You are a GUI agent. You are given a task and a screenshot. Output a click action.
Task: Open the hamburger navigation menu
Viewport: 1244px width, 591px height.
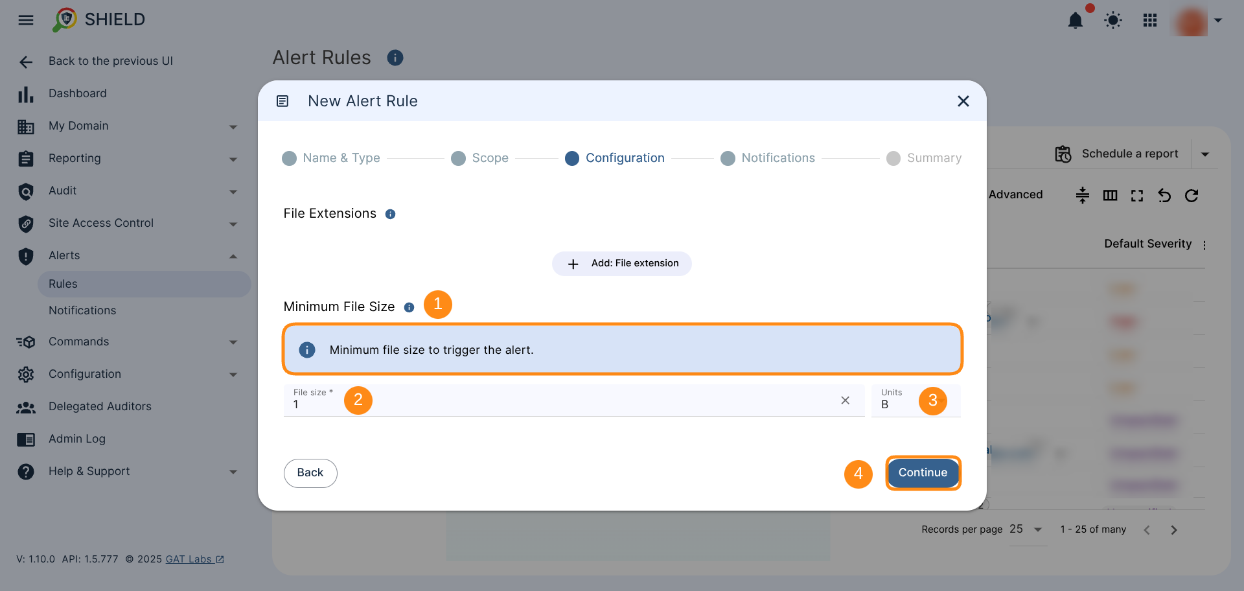point(26,20)
